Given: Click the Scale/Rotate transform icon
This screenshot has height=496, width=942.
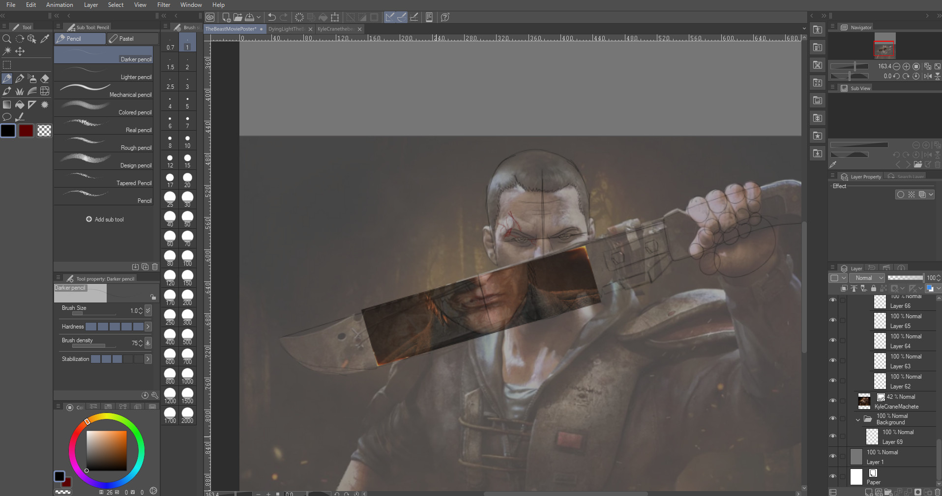Looking at the screenshot, I should tap(335, 17).
